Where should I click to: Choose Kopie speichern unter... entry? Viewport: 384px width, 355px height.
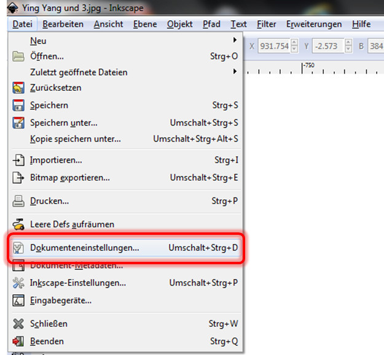(x=125, y=139)
